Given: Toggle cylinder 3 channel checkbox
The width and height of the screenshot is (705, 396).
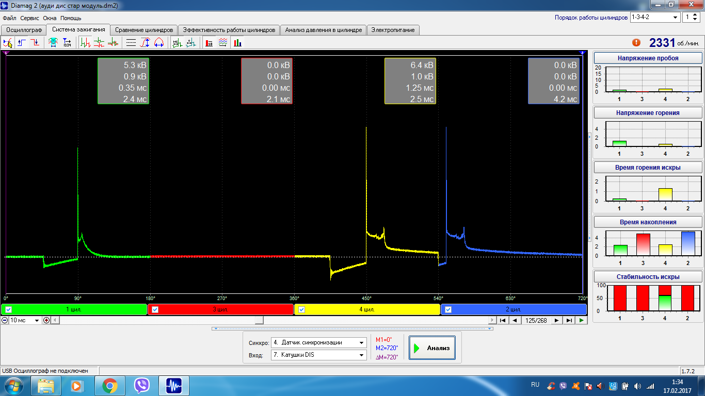Looking at the screenshot, I should pyautogui.click(x=155, y=310).
